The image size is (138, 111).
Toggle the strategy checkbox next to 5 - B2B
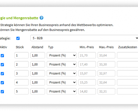tap(18, 38)
